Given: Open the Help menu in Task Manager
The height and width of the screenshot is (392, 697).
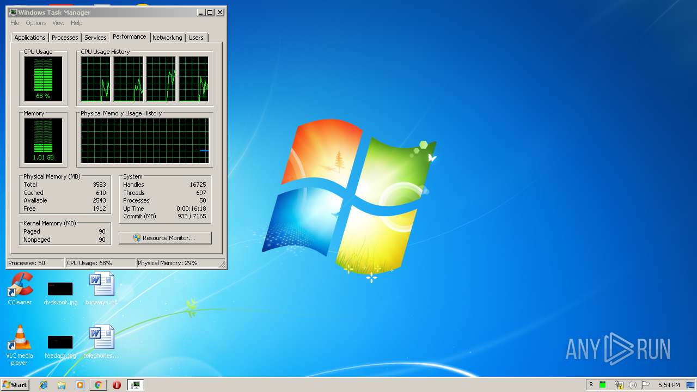Looking at the screenshot, I should pos(77,23).
